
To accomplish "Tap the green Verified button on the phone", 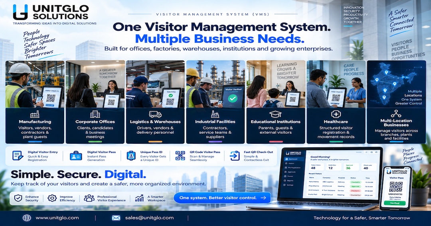I will [x=395, y=203].
